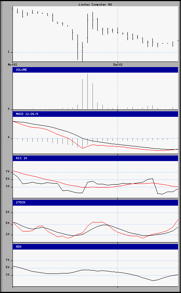
Task: Click the volume axis '0' label
Action: pos(8,109)
